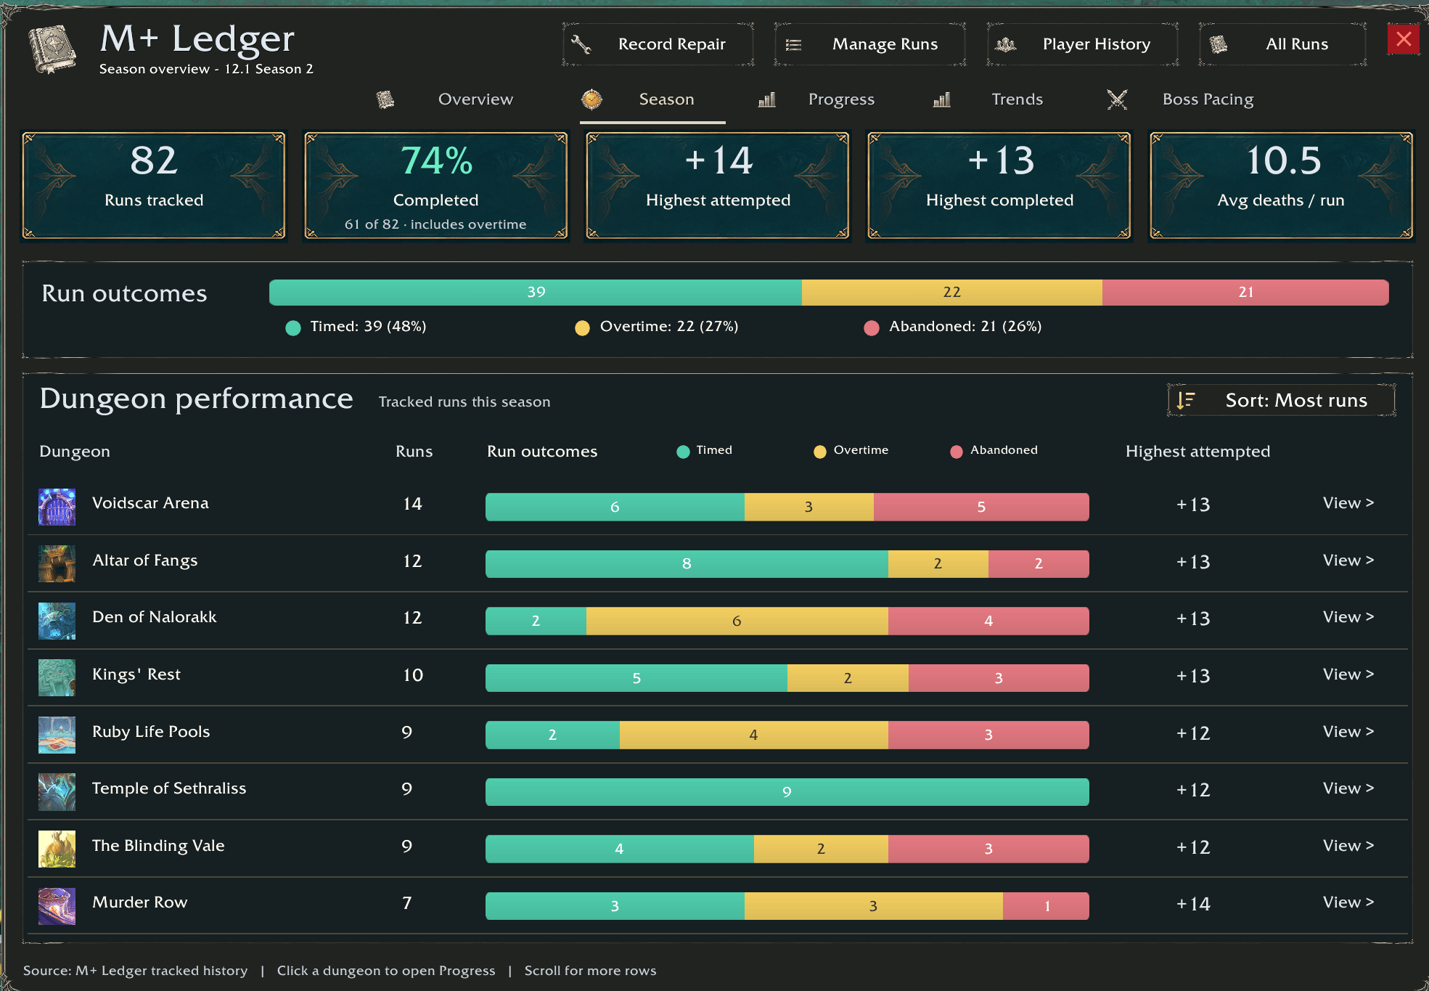The width and height of the screenshot is (1429, 991).
Task: Click the M+ Ledger book logo icon
Action: tap(52, 49)
